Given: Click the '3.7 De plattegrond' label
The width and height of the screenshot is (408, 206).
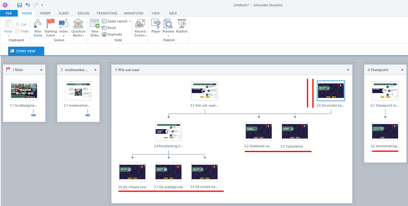Looking at the screenshot, I should coord(168,187).
